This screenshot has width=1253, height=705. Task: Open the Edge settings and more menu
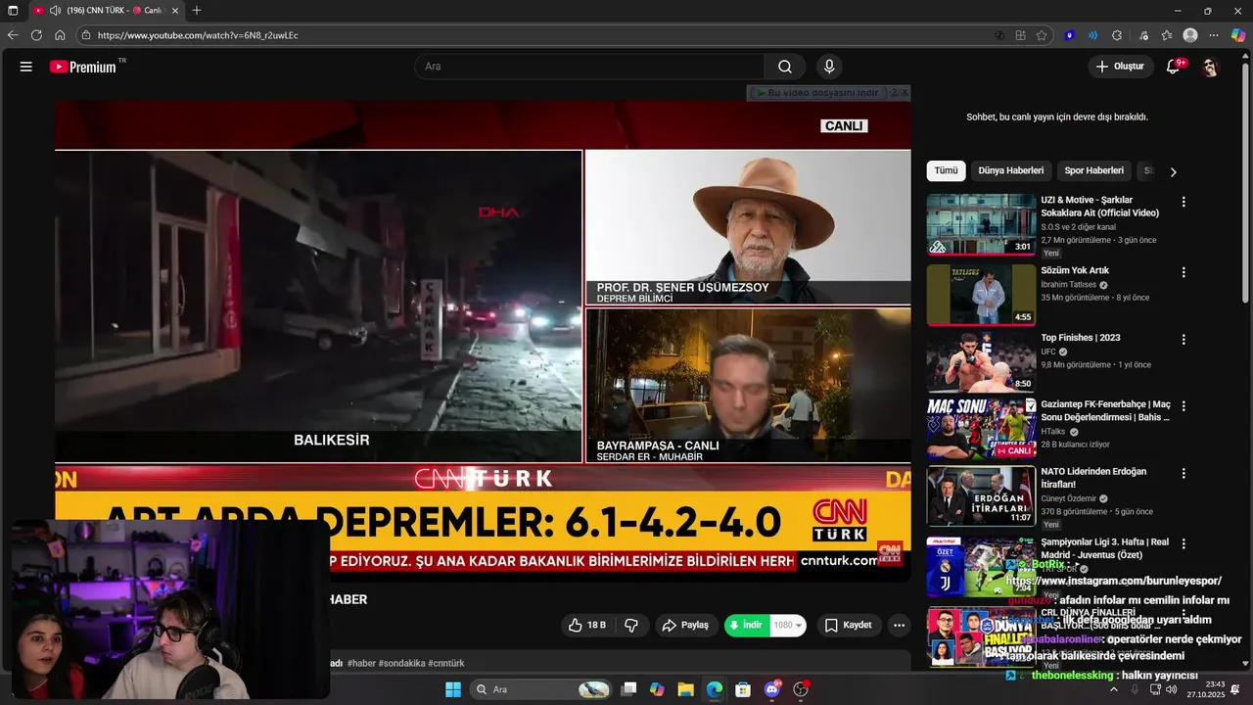click(1214, 35)
